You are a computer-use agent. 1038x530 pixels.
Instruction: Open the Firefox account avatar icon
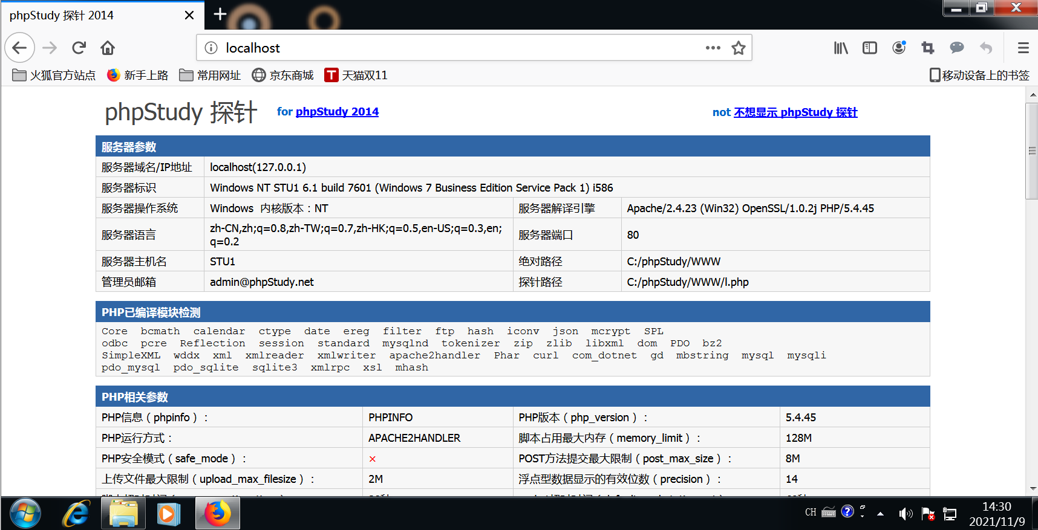pos(899,48)
